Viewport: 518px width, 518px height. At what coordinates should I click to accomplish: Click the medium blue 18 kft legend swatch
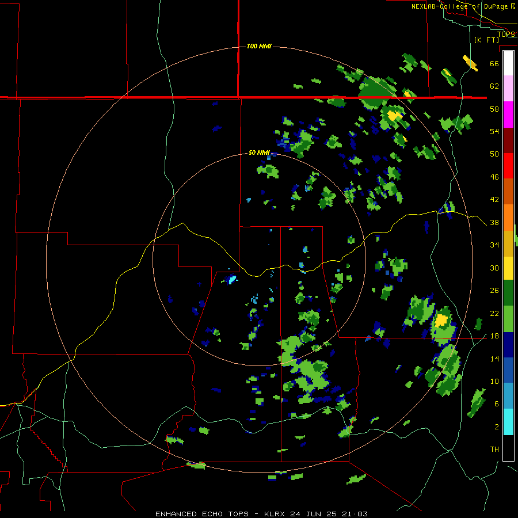[508, 370]
